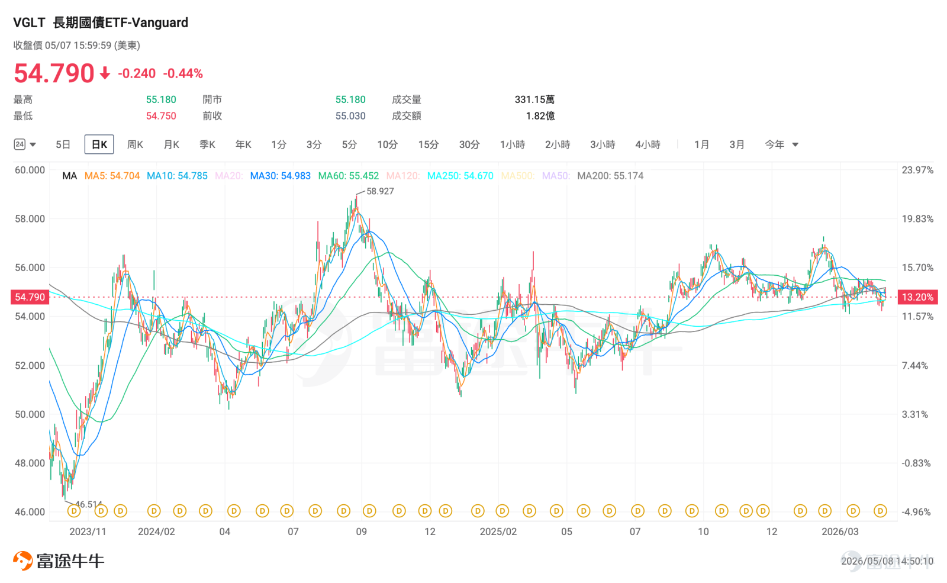Open the 今年 range dropdown
Screen dimensions: 947x583
click(x=781, y=144)
